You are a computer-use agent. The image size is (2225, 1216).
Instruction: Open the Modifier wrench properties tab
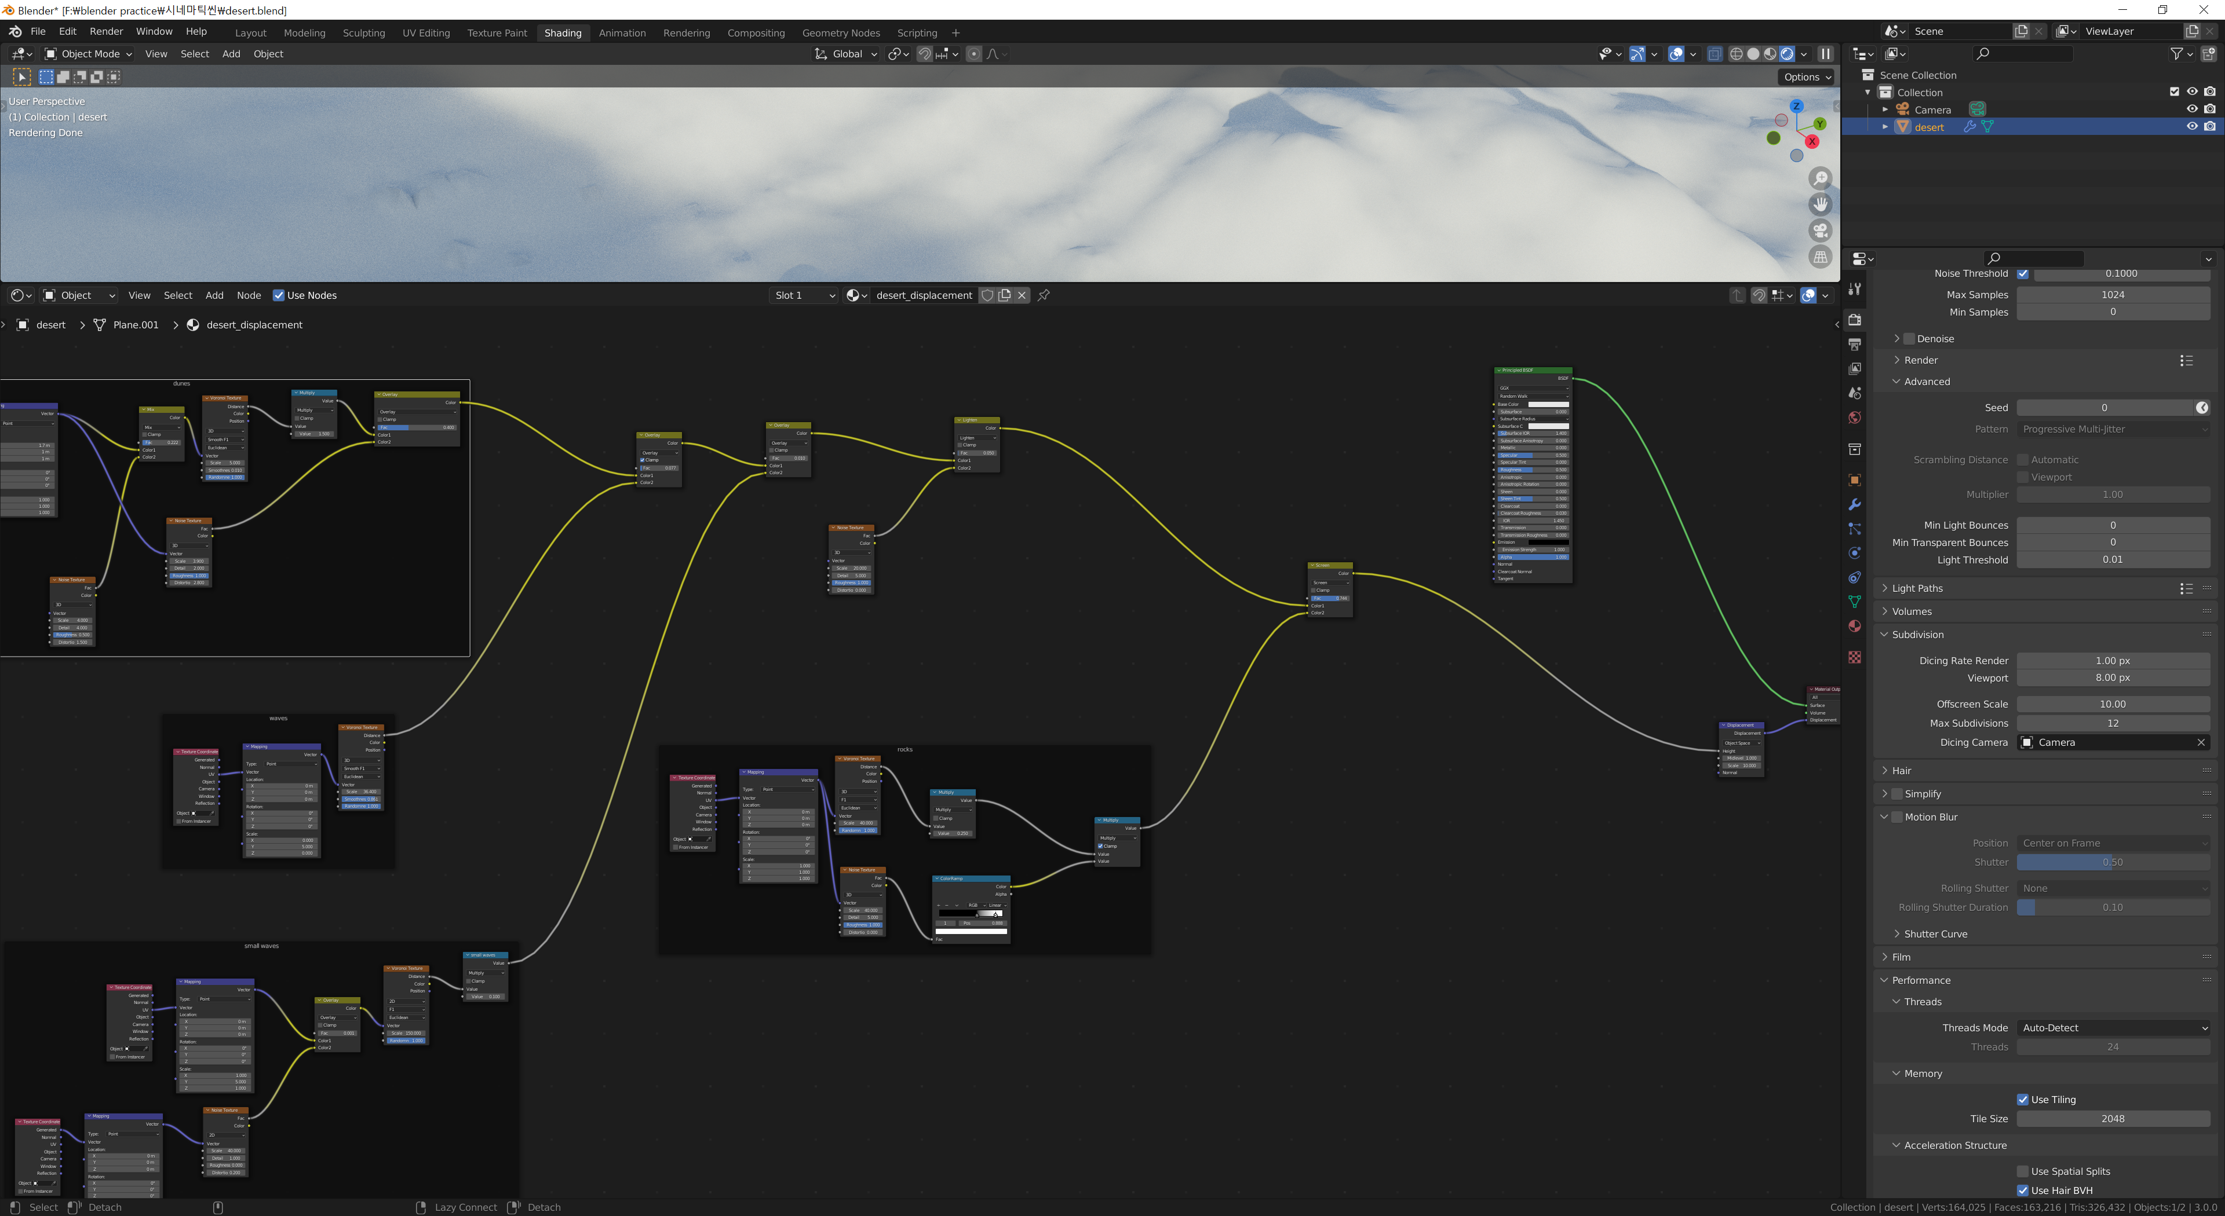(x=1854, y=505)
